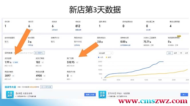Switch chart to 30天 tab

(186, 53)
